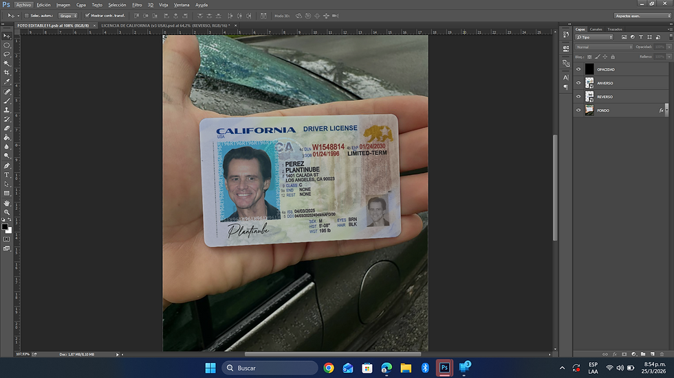Select the Brush tool
Screen dimensions: 674x378
pyautogui.click(x=6, y=101)
